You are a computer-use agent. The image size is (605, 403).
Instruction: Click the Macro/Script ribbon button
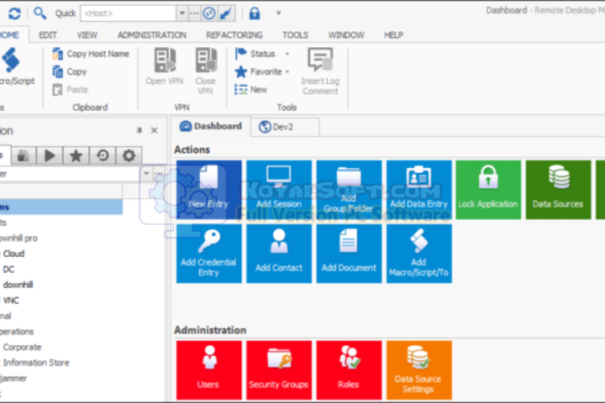point(15,66)
